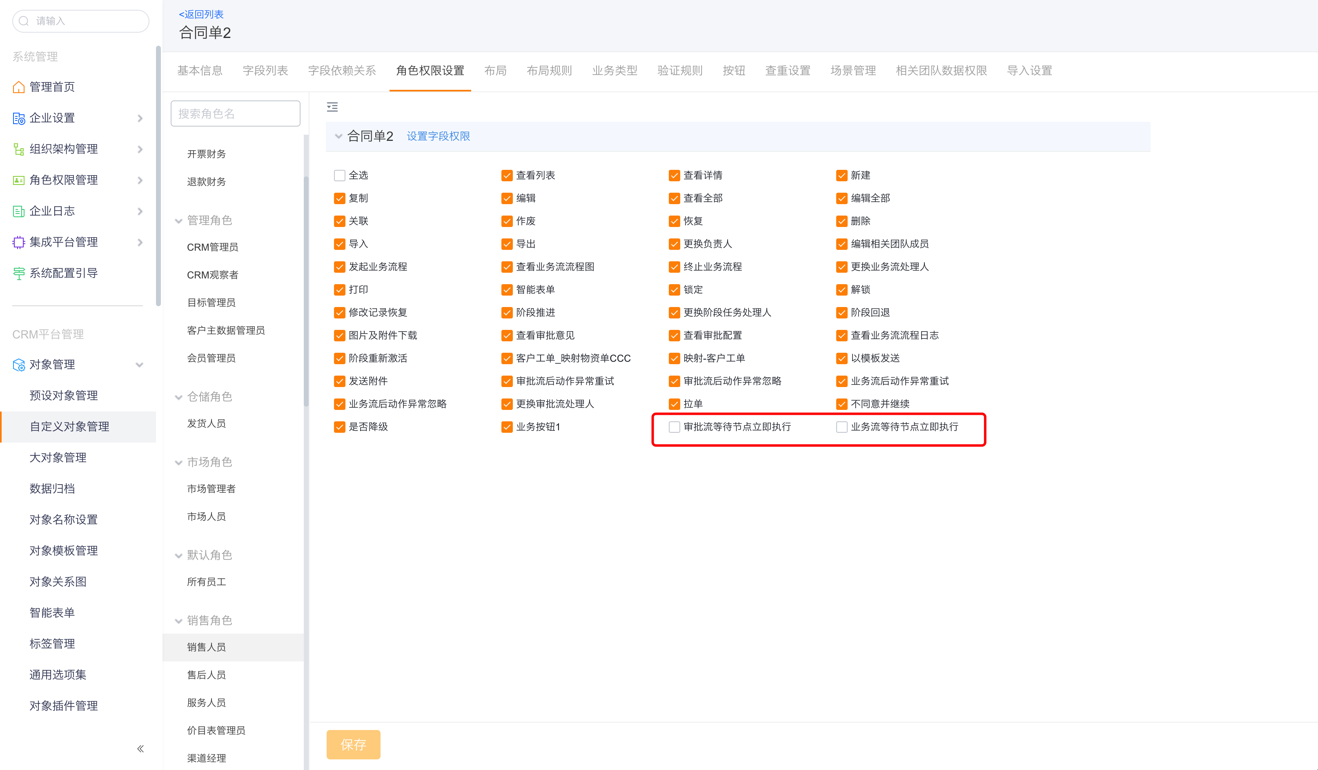
Task: Enable 业务流等待节点立即执行 checkbox
Action: (842, 427)
